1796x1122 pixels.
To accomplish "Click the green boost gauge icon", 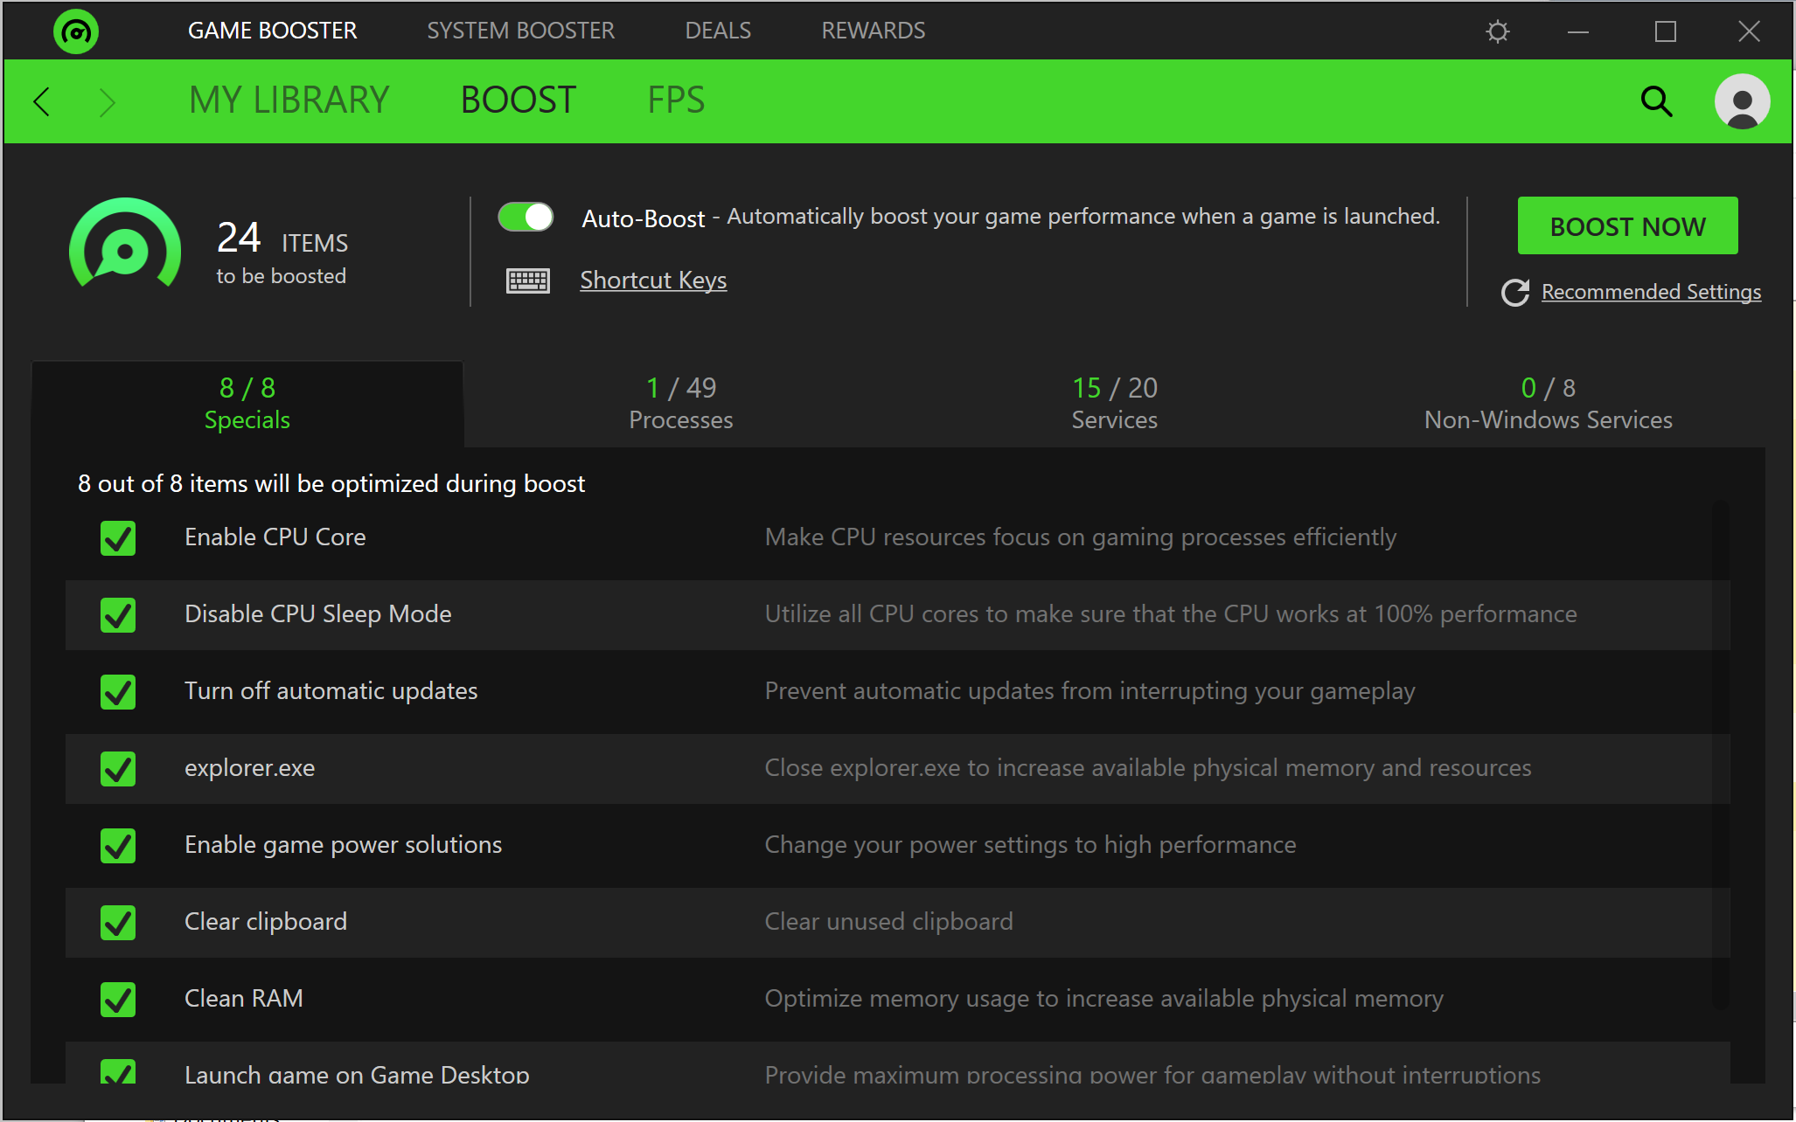I will (x=125, y=244).
